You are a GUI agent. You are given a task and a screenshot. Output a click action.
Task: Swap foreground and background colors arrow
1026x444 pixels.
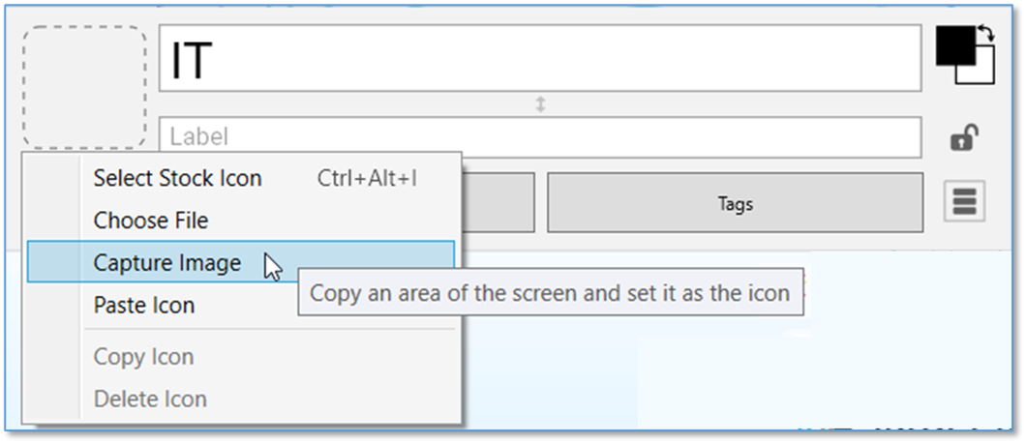985,35
